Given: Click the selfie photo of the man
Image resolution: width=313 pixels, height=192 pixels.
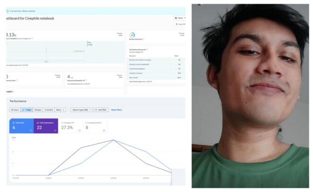Looking at the screenshot, I should point(252,96).
